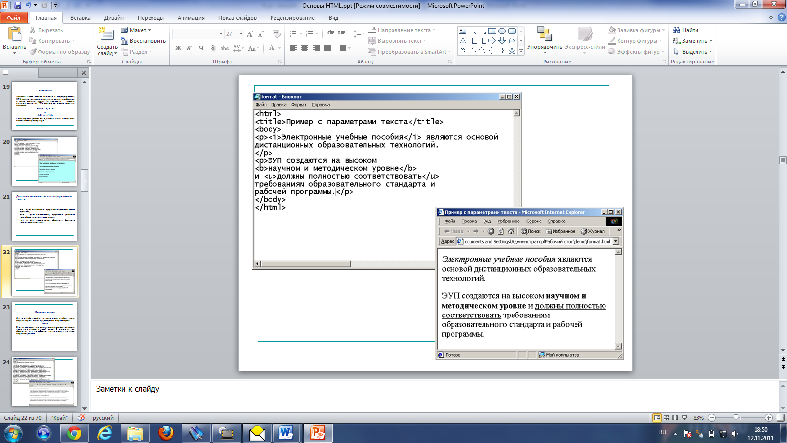Click Select (Выделить) button
This screenshot has width=787, height=443.
tap(693, 52)
